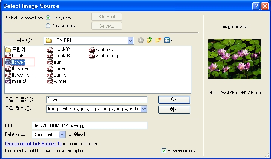271x159 pixels.
Task: Click the URL input field
Action: [x=90, y=125]
